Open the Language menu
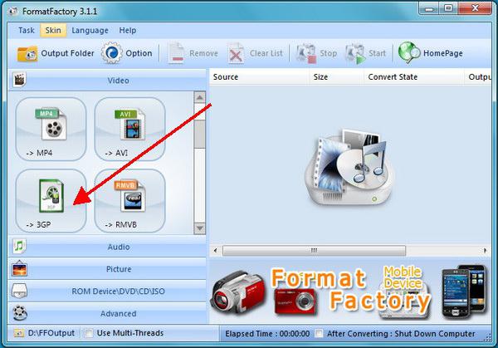This screenshot has height=348, width=498. pyautogui.click(x=90, y=30)
